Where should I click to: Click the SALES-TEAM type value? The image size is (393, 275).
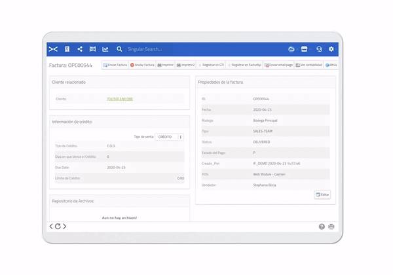click(x=263, y=131)
